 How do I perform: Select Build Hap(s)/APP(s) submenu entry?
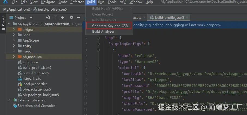point(109,9)
